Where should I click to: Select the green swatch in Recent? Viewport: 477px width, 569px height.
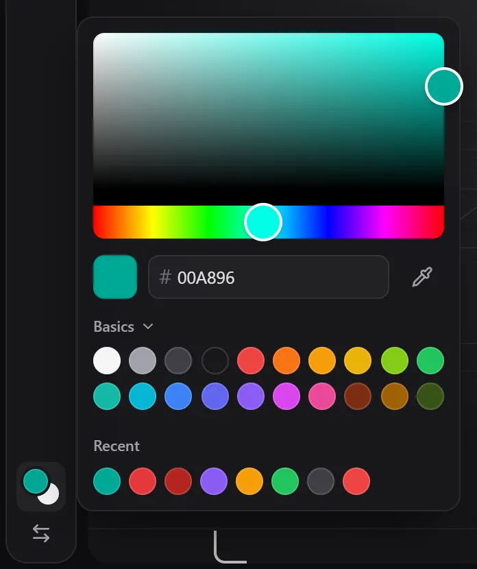[x=285, y=481]
